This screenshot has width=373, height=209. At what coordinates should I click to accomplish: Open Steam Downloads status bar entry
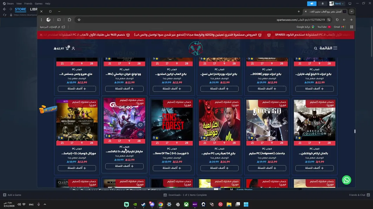(x=185, y=195)
